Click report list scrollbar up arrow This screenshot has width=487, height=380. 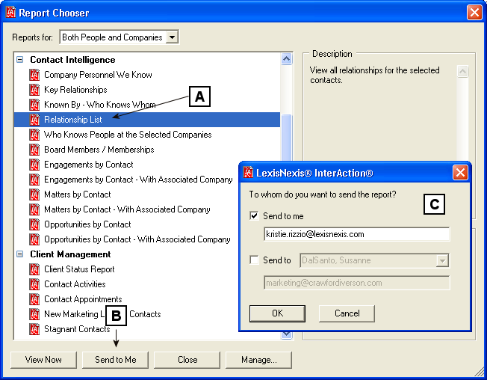point(286,59)
